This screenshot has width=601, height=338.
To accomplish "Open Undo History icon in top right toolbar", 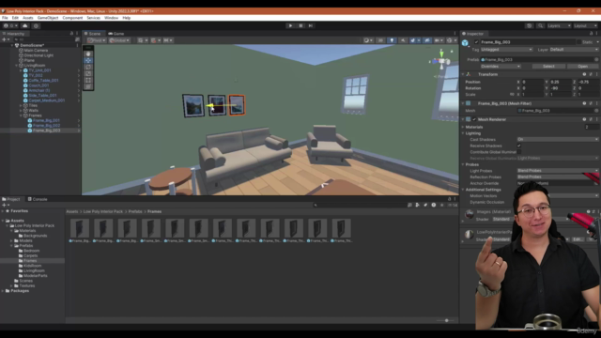I will (530, 25).
